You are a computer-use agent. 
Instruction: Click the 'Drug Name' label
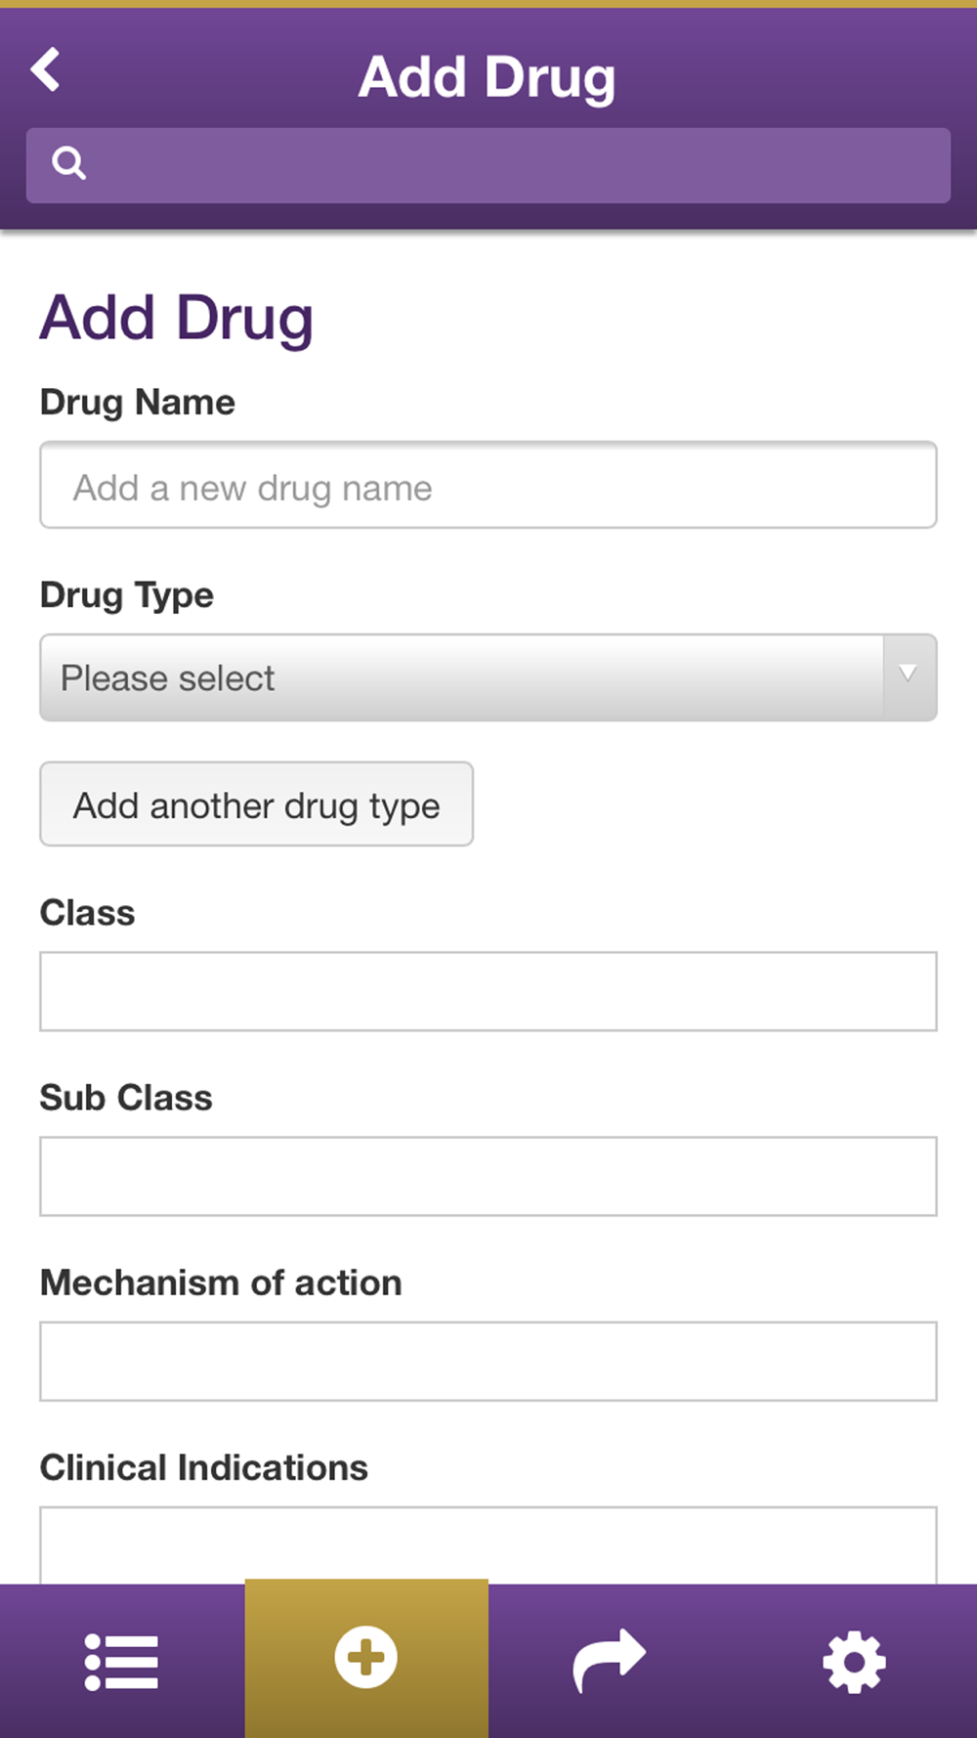pyautogui.click(x=137, y=402)
